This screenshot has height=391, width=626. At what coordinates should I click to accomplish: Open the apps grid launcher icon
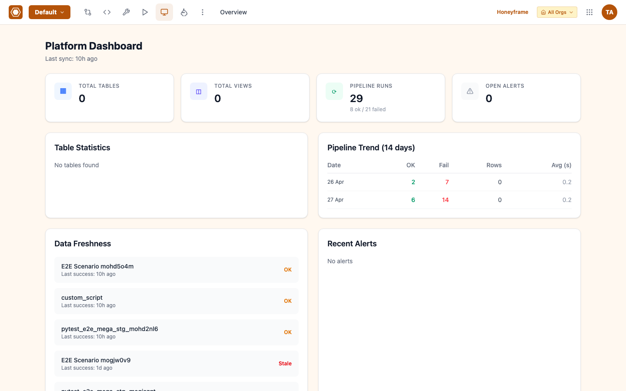[589, 12]
